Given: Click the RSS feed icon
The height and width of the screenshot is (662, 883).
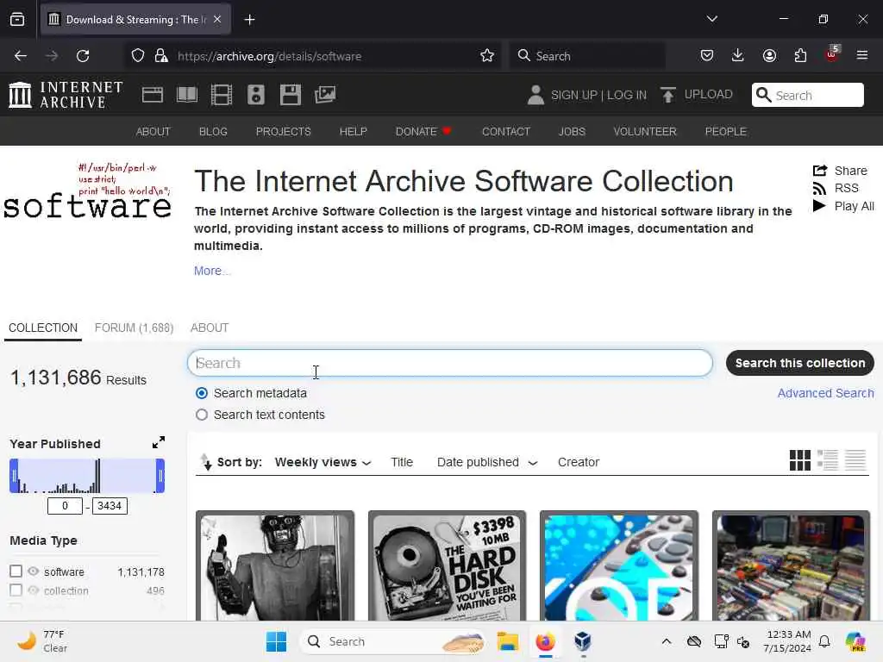Looking at the screenshot, I should pos(819,188).
